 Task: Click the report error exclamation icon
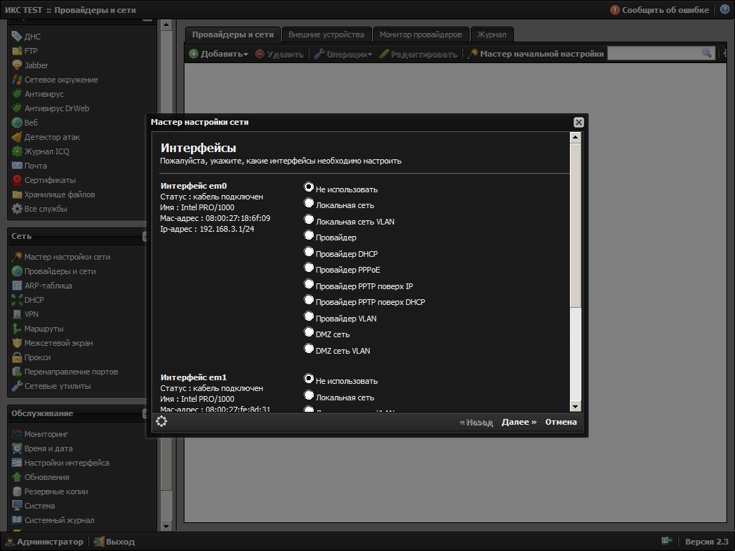(614, 10)
